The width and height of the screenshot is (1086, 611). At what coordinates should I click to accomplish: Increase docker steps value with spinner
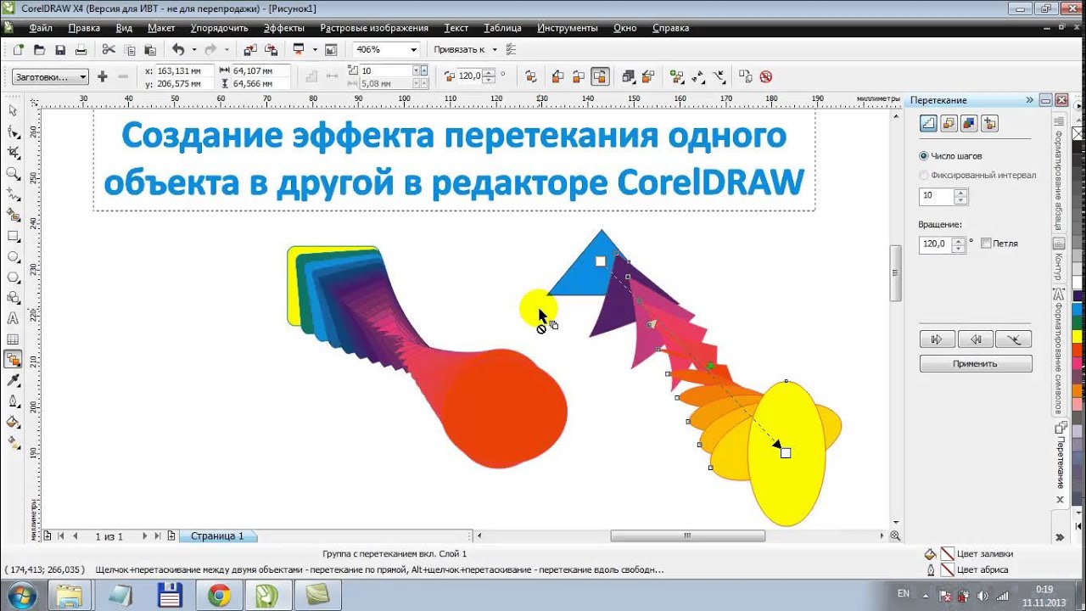click(x=960, y=193)
